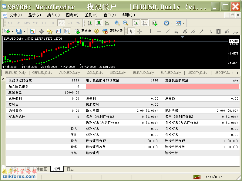Viewport: 242px width, 181px height.
Task: Toggle the Market Watch window icon
Action: [33, 31]
